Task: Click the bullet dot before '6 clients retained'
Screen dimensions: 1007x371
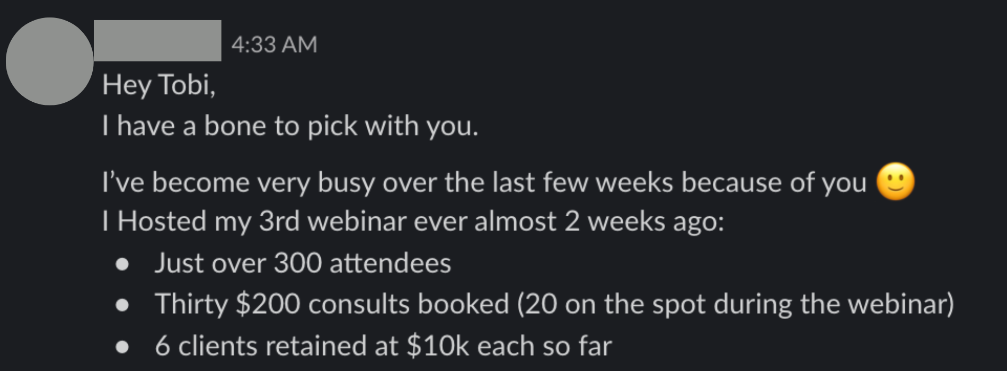Action: click(x=122, y=347)
